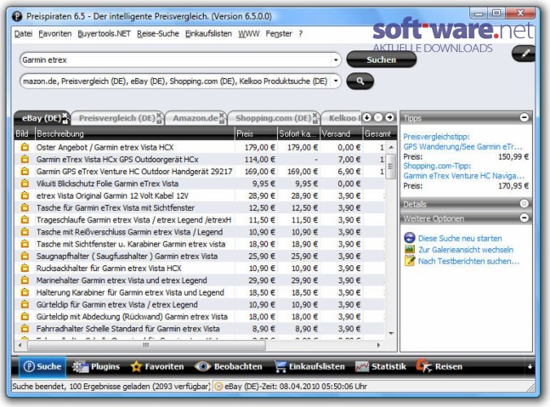The height and width of the screenshot is (407, 550).
Task: Click Zur Galerieansicht wechseln link
Action: point(465,250)
